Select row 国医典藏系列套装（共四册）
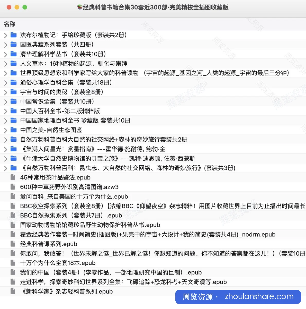This screenshot has height=309, width=306. pyautogui.click(x=153, y=44)
